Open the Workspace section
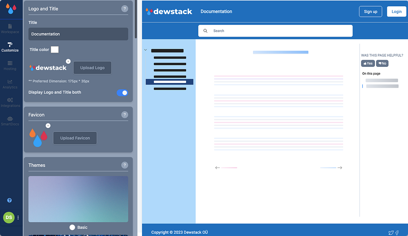This screenshot has height=236, width=408. point(10,29)
